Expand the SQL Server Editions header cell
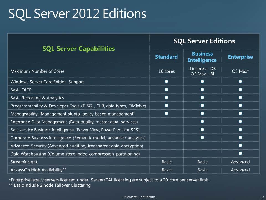The image size is (266, 200). tap(204, 41)
